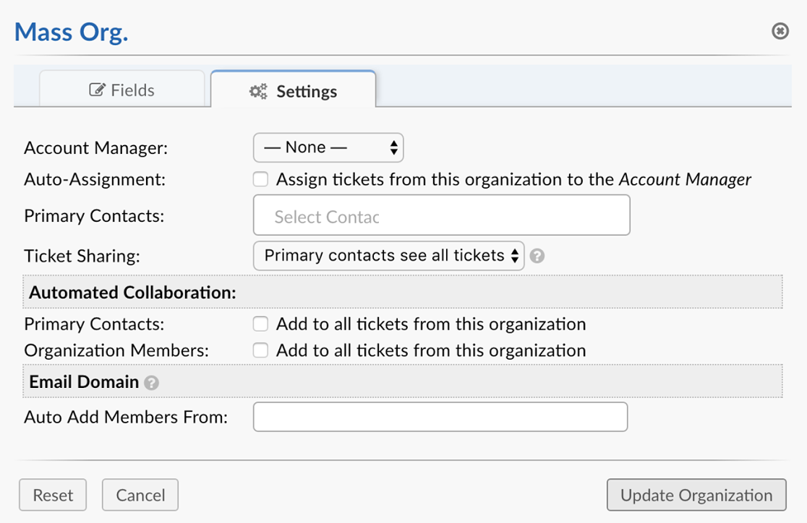Expand the Select Contact picker
Screen dimensions: 807x523
coord(441,215)
